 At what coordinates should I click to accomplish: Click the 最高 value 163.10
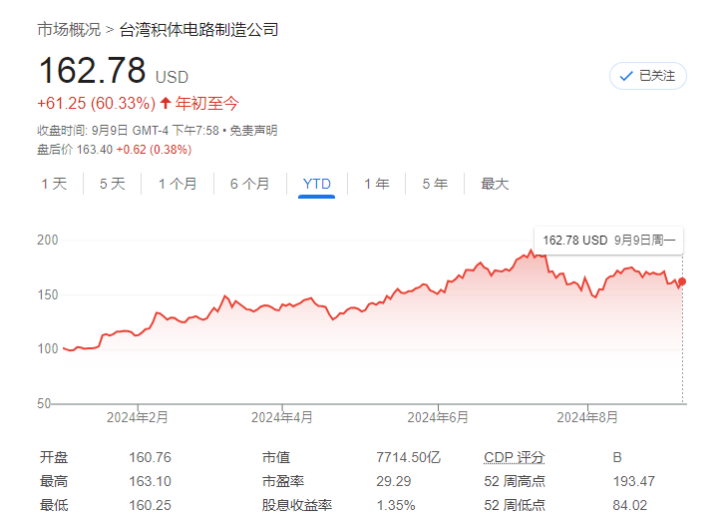coord(150,481)
